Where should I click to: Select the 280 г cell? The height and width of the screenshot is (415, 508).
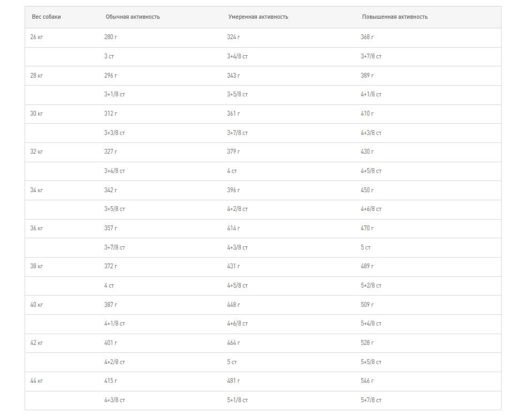point(111,37)
